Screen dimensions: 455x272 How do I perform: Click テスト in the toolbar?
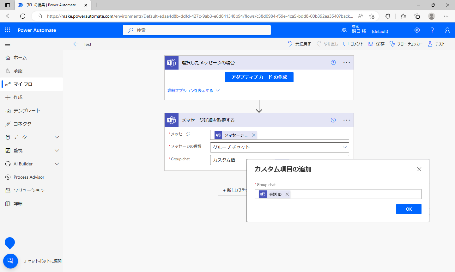(x=436, y=44)
